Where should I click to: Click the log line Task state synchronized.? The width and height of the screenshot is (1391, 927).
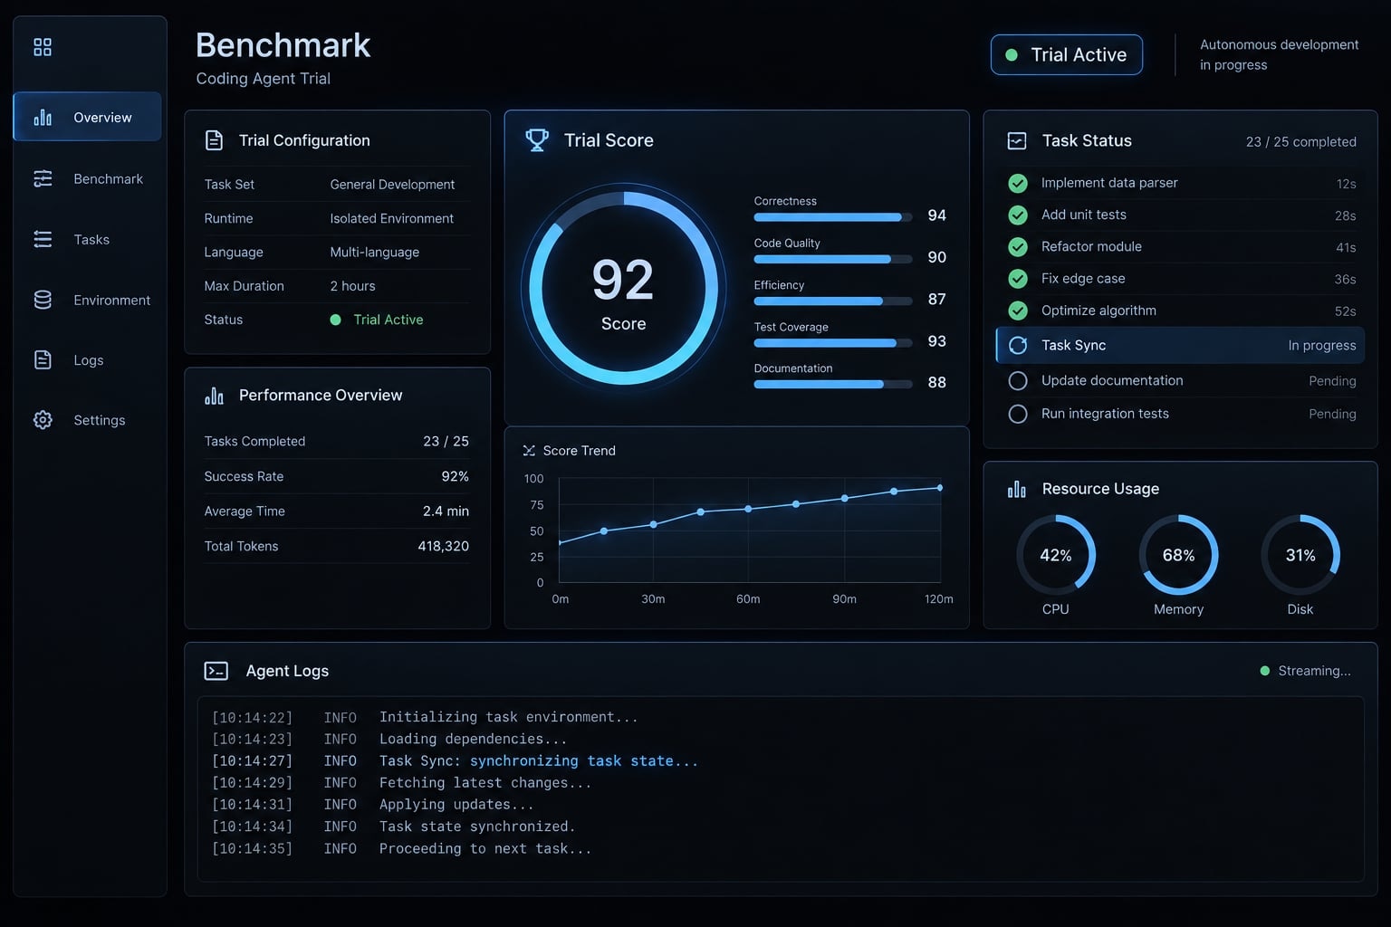click(x=477, y=827)
